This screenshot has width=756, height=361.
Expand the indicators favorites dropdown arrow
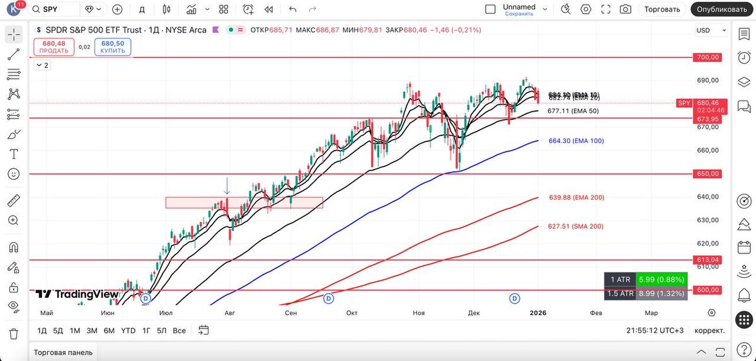pos(206,9)
